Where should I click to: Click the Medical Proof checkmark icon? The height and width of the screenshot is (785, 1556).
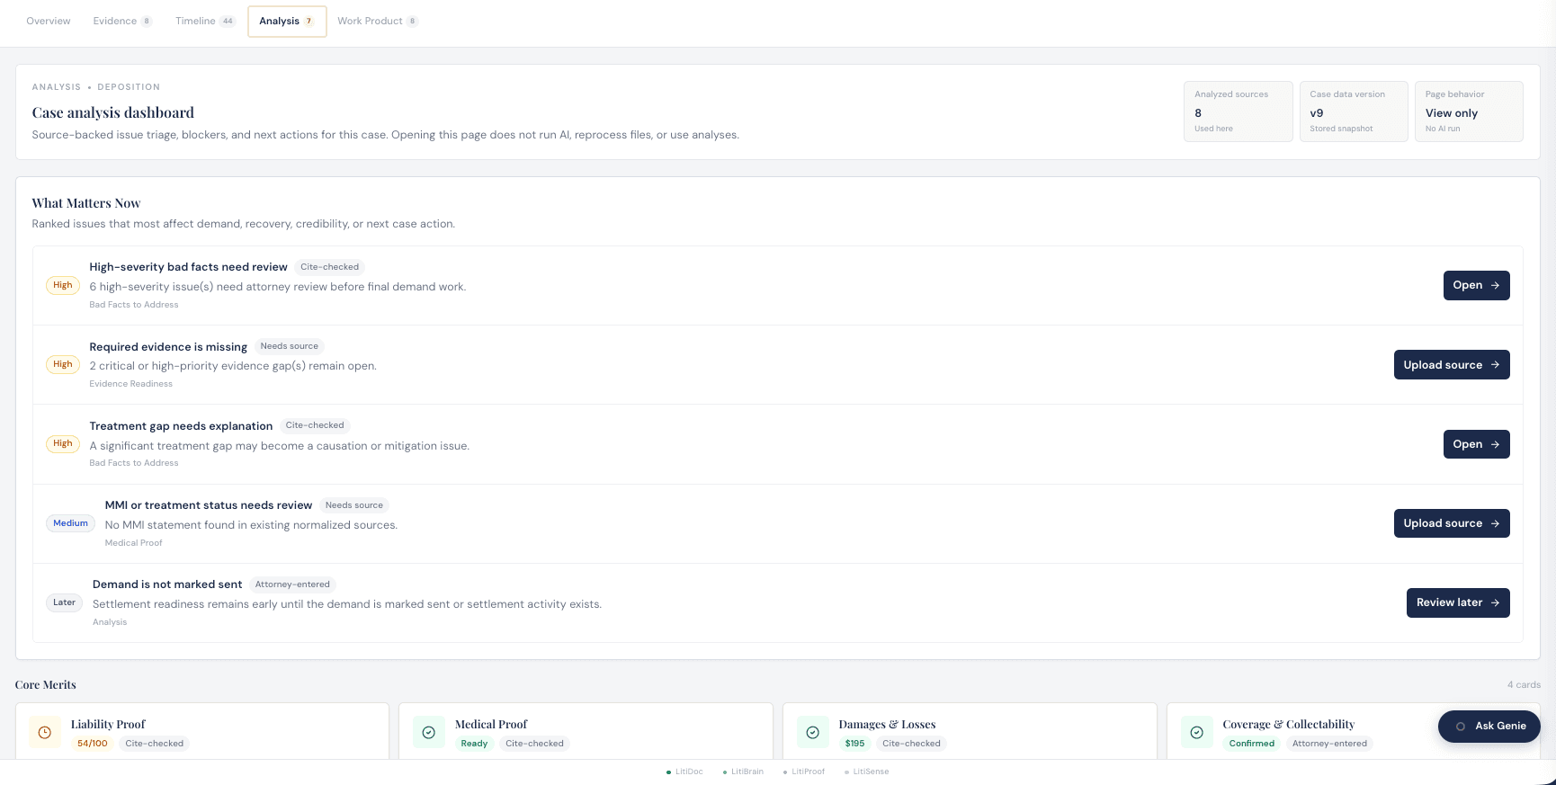[428, 732]
